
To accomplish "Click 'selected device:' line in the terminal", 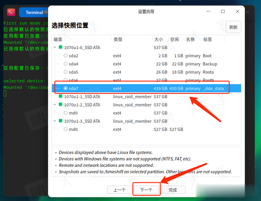I will click(x=24, y=81).
